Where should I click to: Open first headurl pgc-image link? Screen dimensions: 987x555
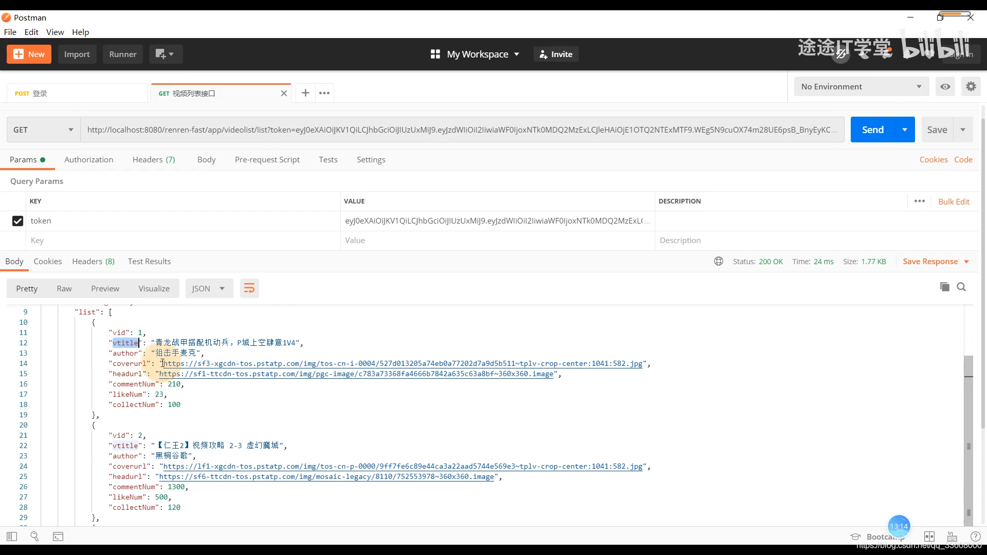point(356,374)
